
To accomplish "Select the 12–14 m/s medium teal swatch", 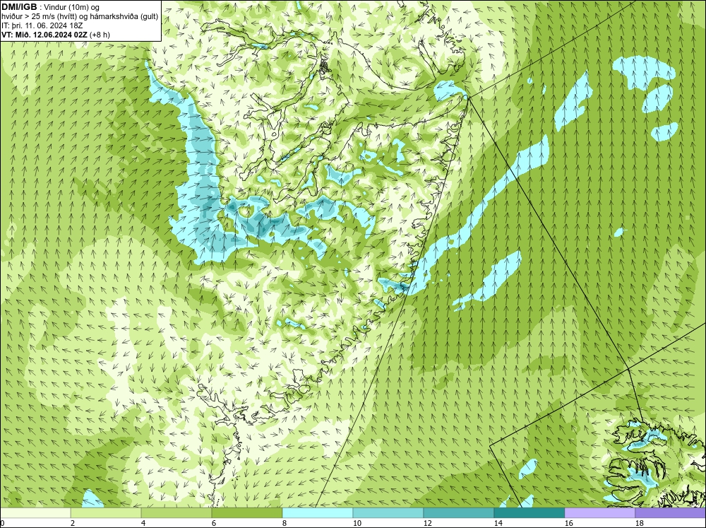I will point(458,513).
